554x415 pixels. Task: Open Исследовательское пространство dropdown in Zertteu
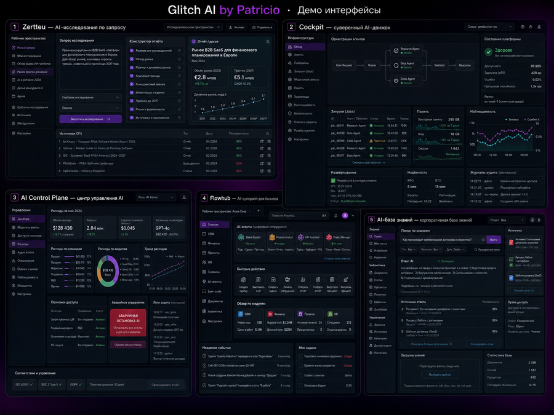[x=193, y=27]
